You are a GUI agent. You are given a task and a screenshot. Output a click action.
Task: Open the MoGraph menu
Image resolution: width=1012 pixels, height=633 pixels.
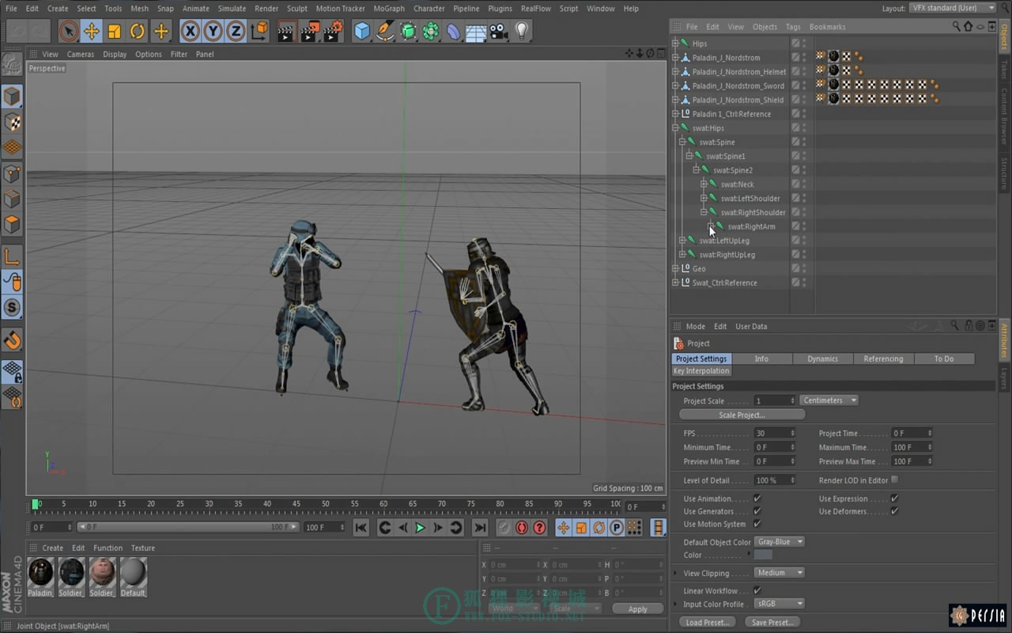coord(389,9)
